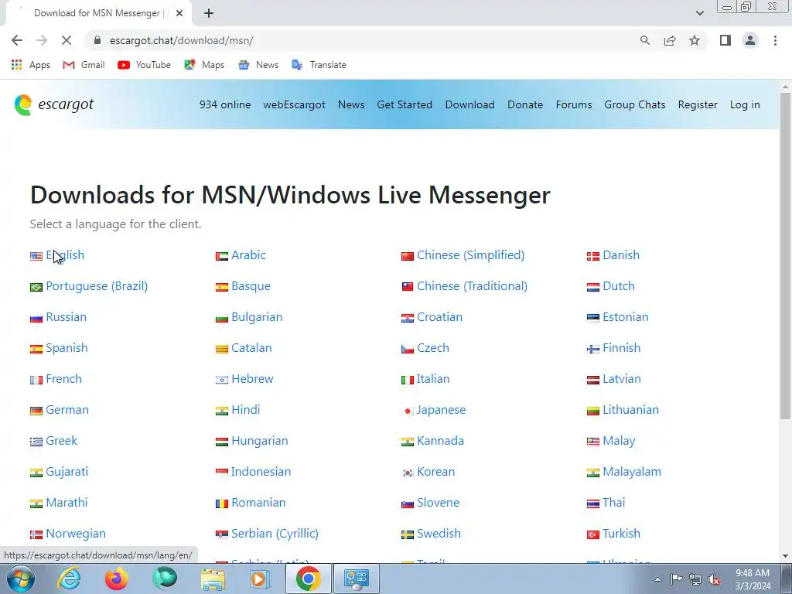Open Chrome three-dot menu
The width and height of the screenshot is (792, 594).
click(775, 40)
